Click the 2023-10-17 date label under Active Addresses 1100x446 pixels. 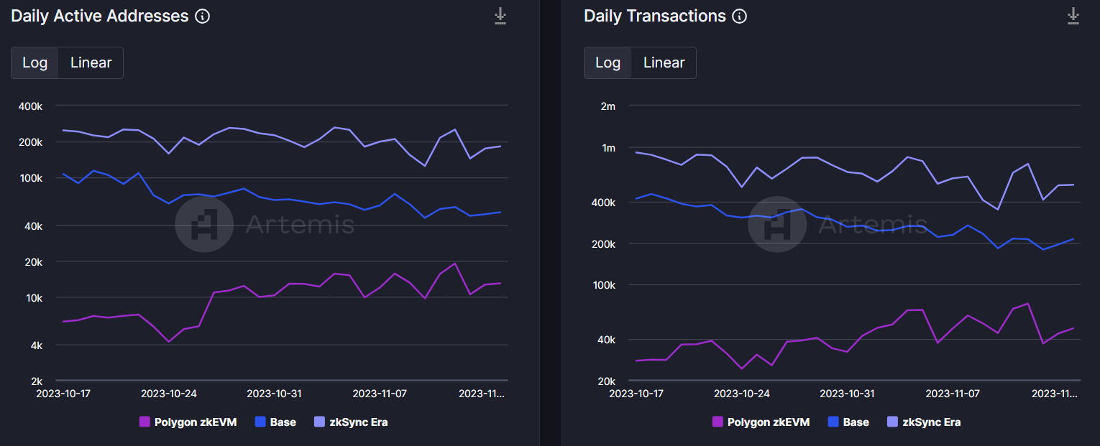[64, 394]
